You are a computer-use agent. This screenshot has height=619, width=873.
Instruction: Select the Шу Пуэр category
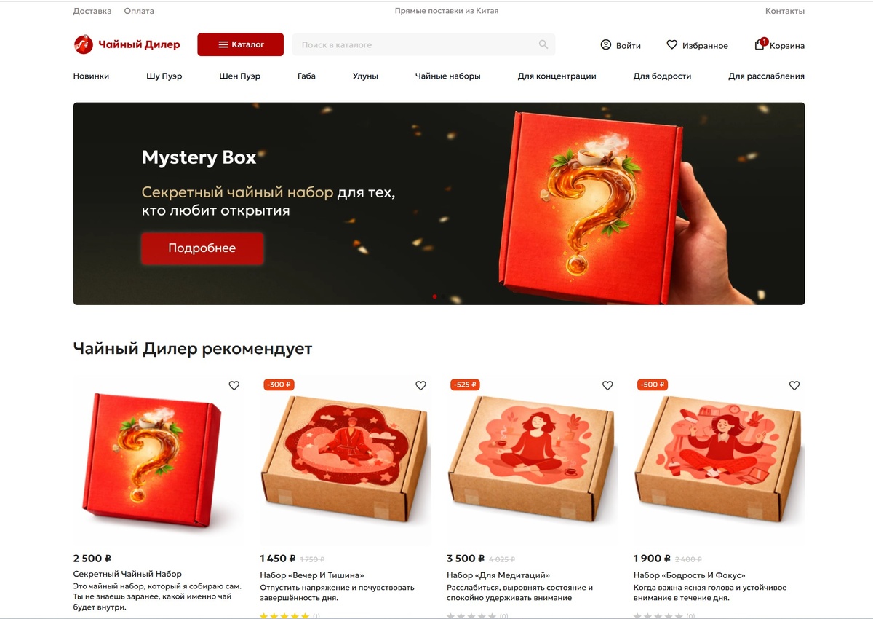164,76
